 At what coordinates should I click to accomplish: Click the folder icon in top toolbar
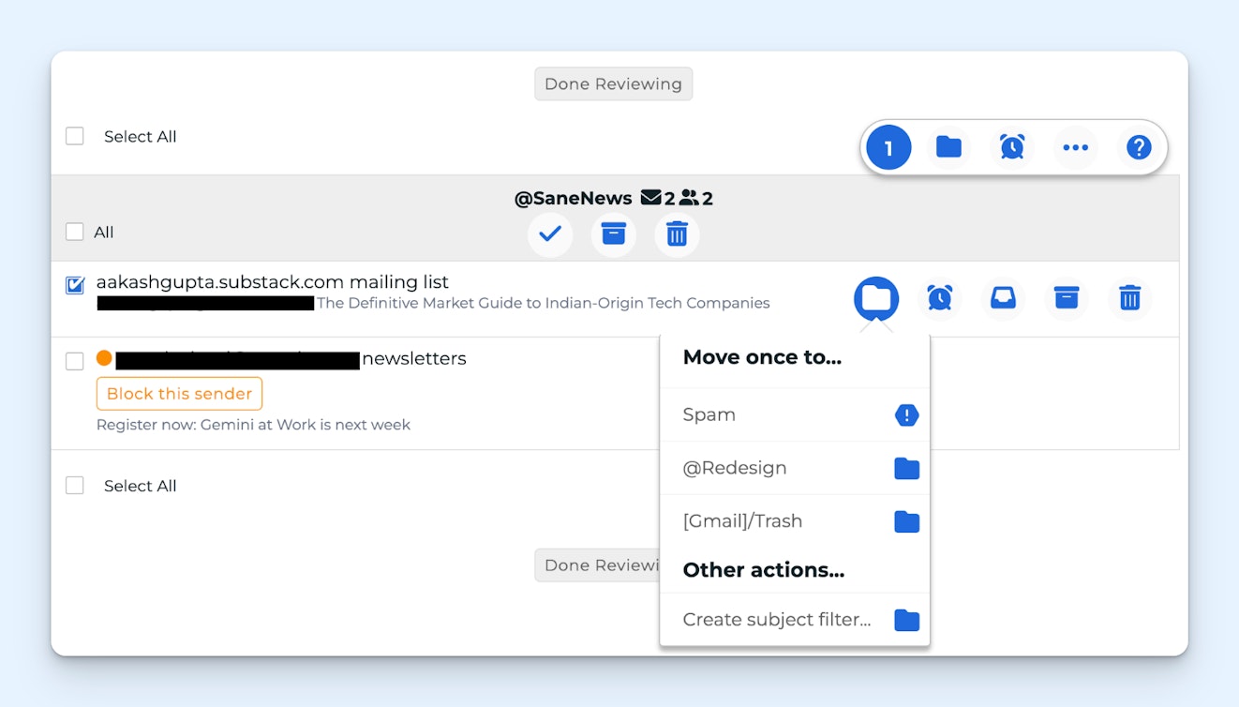tap(948, 147)
